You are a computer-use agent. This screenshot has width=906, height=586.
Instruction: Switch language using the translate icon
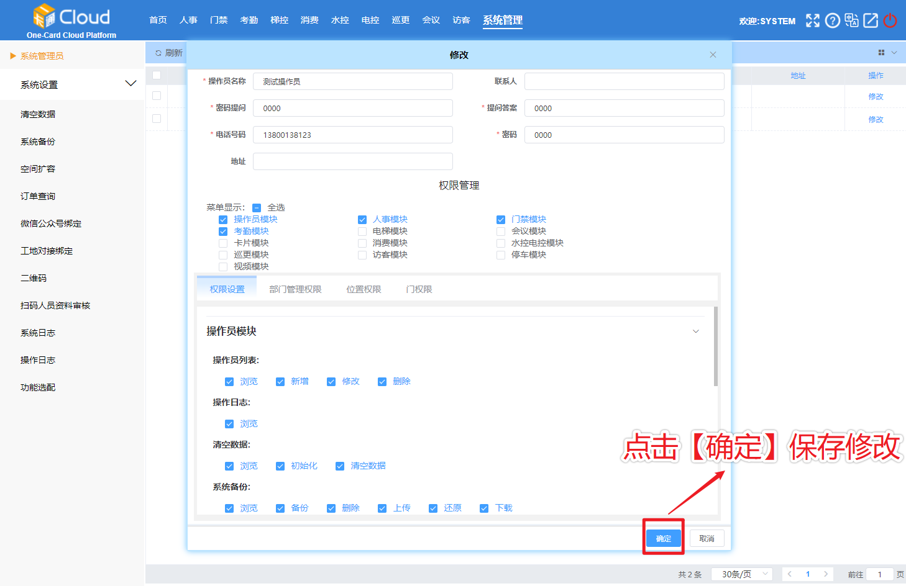[x=851, y=20]
